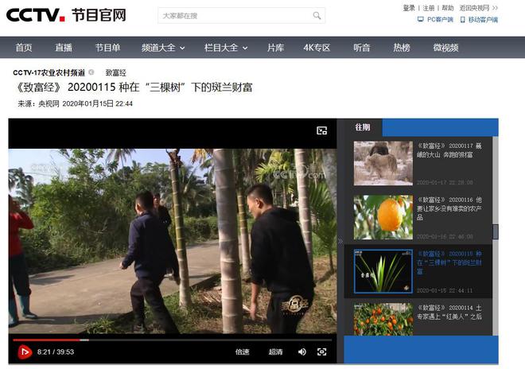Viewport: 525px width, 369px height.
Task: Open the 超清 quality selector
Action: [x=275, y=352]
